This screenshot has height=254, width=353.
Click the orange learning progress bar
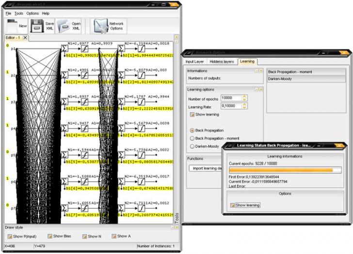[x=280, y=170]
